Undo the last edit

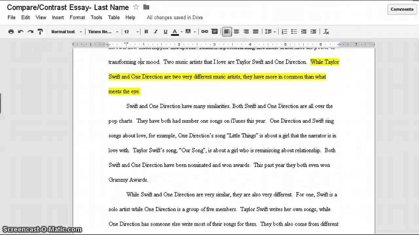(21, 32)
